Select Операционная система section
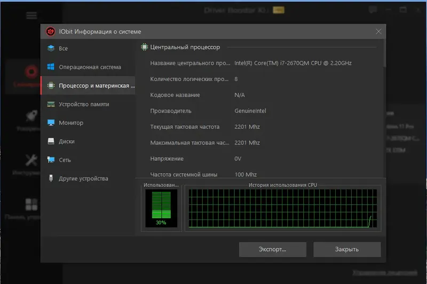The image size is (427, 284). [88, 67]
